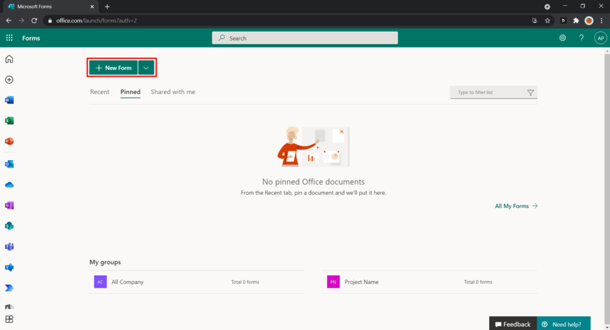
Task: Click the Feedback button
Action: point(513,324)
